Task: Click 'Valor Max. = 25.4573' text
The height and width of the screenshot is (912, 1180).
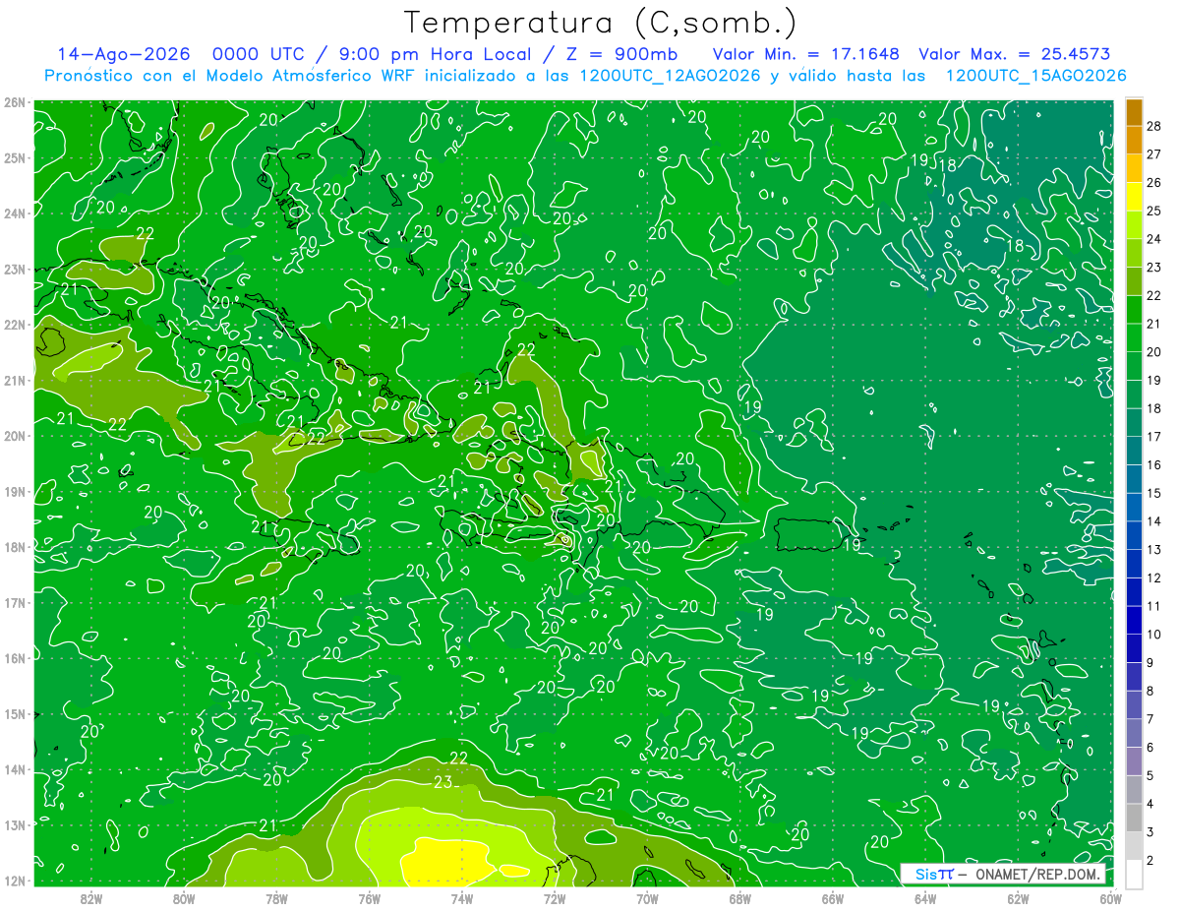Action: coord(1014,54)
